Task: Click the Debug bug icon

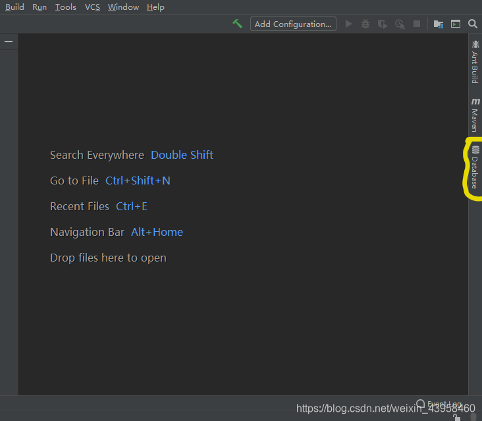Action: pyautogui.click(x=365, y=24)
